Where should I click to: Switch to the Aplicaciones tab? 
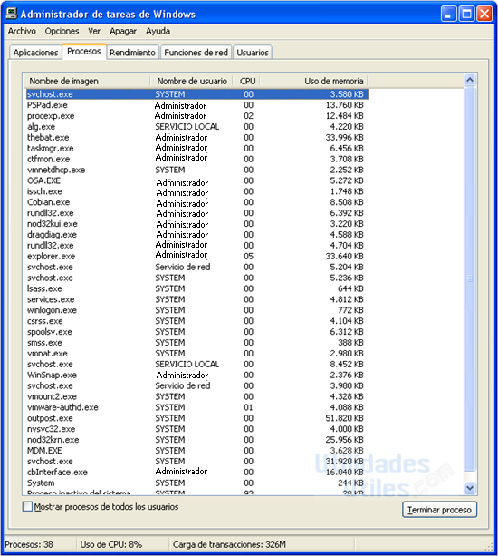[x=35, y=53]
